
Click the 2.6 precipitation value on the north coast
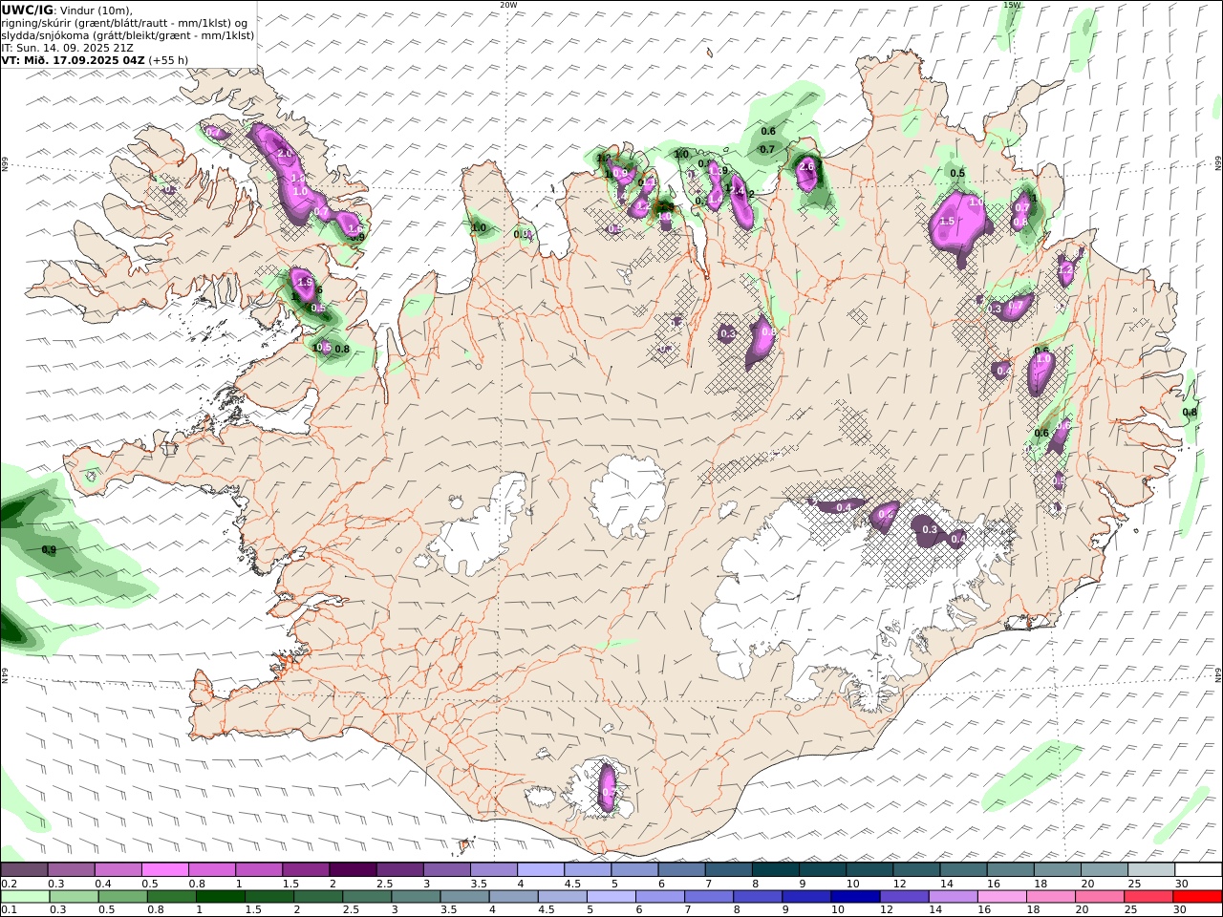tap(806, 166)
